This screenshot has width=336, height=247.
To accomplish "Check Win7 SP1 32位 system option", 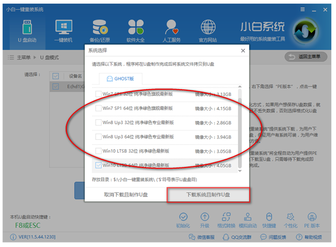I will (98, 94).
